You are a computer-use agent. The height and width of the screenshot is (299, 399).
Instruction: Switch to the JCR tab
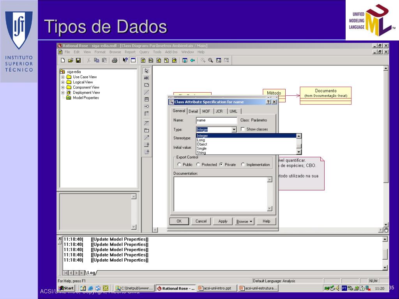point(219,111)
